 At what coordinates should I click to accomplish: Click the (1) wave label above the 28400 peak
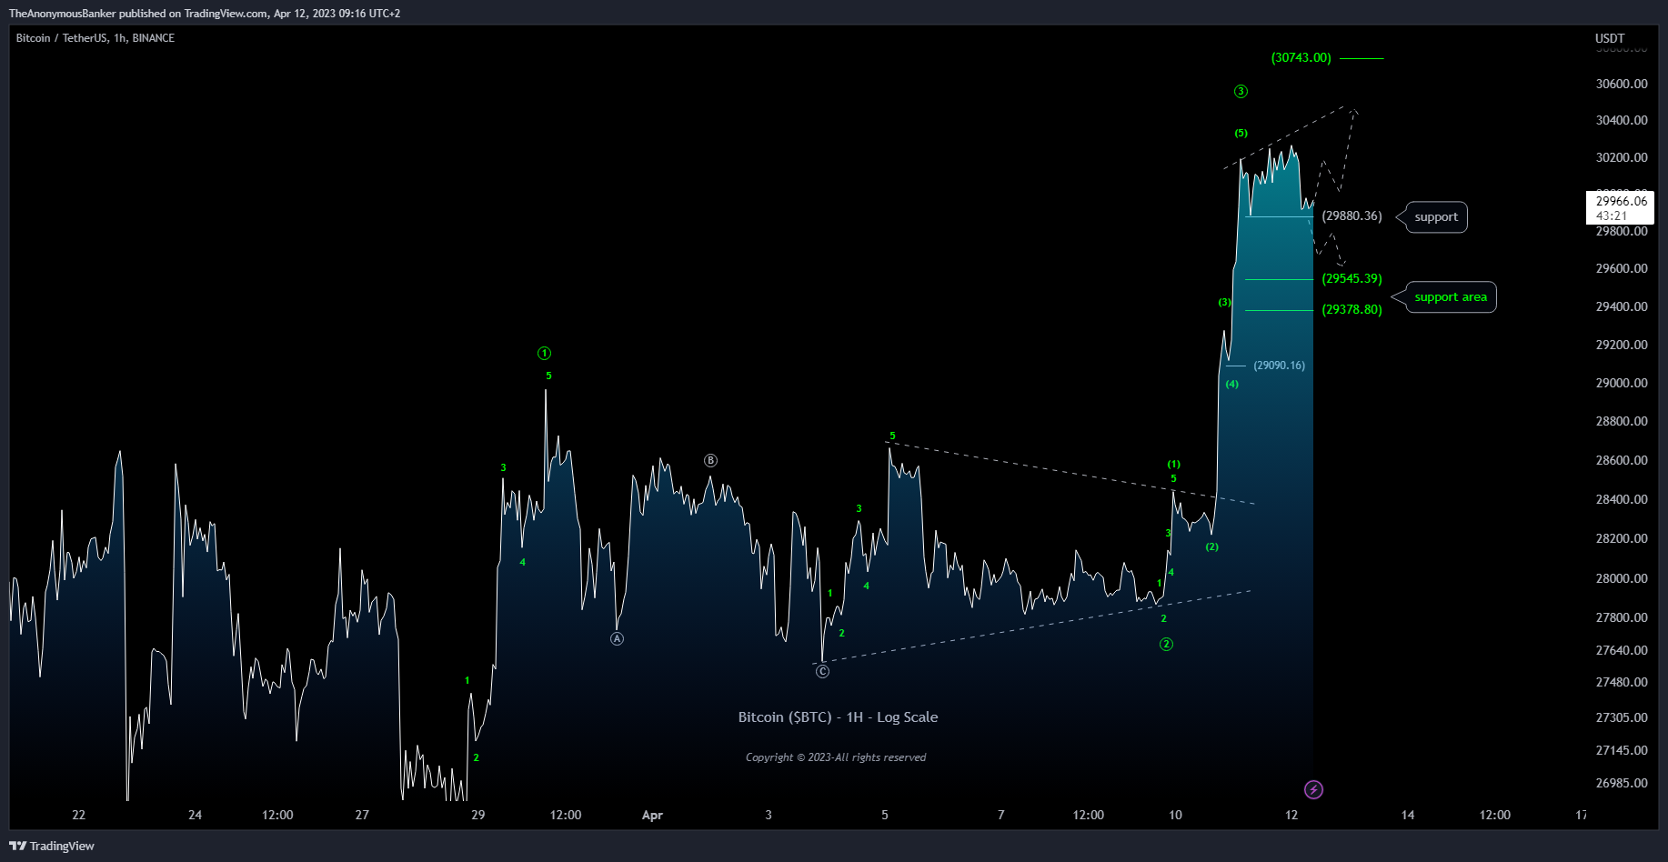tap(1174, 464)
